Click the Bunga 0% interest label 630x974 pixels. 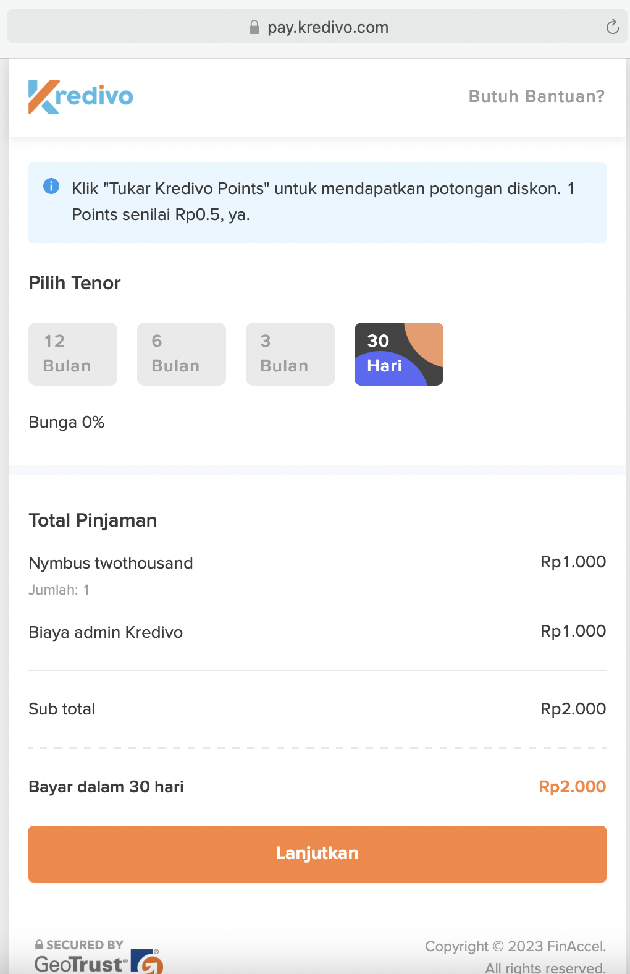[67, 422]
